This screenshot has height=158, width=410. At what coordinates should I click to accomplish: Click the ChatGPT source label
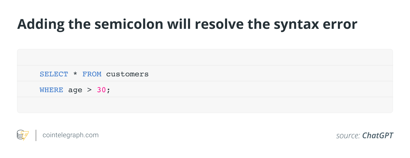[x=377, y=135]
